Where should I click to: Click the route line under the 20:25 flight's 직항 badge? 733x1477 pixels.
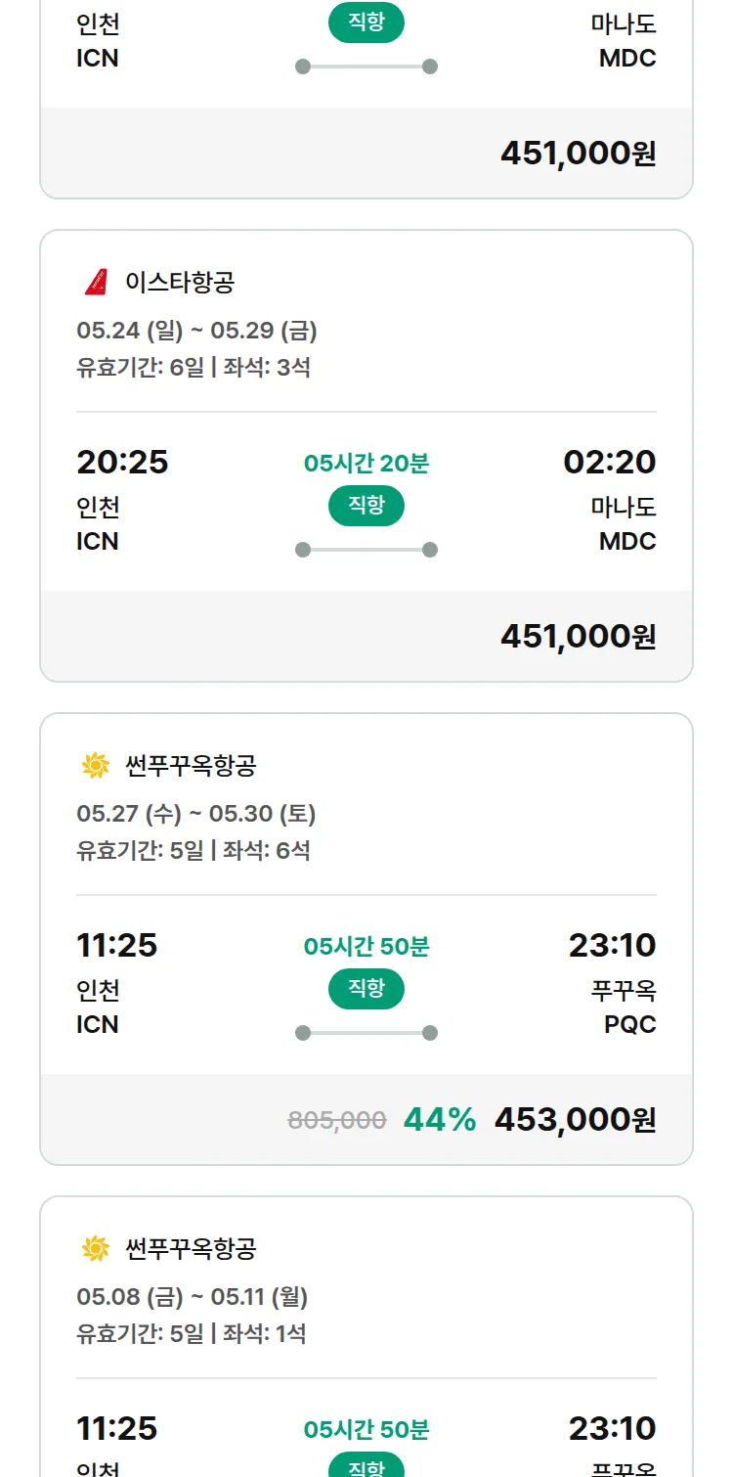click(x=366, y=550)
